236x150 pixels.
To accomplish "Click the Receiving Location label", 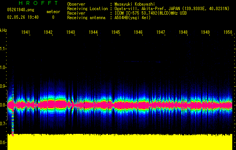I will [87, 9].
